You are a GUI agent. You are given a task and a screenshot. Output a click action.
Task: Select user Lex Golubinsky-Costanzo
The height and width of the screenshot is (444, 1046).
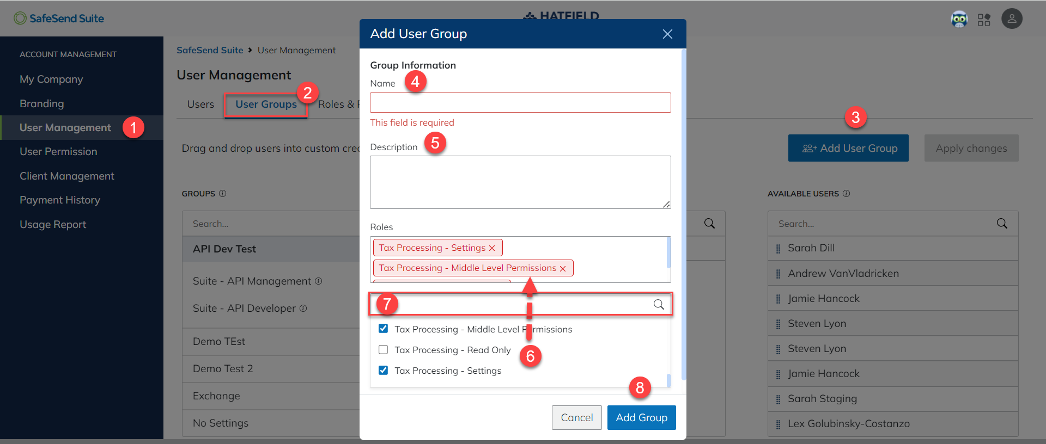tap(849, 424)
